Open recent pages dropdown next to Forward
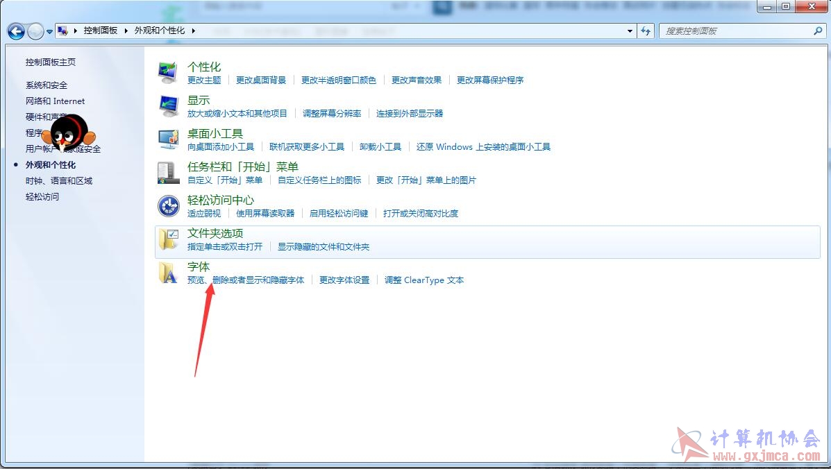 coord(49,32)
